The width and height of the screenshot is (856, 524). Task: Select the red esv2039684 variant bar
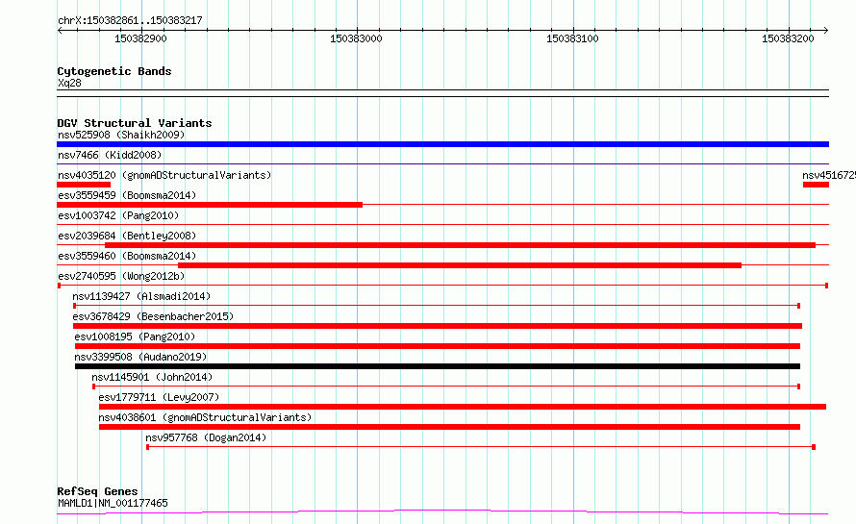(x=460, y=245)
